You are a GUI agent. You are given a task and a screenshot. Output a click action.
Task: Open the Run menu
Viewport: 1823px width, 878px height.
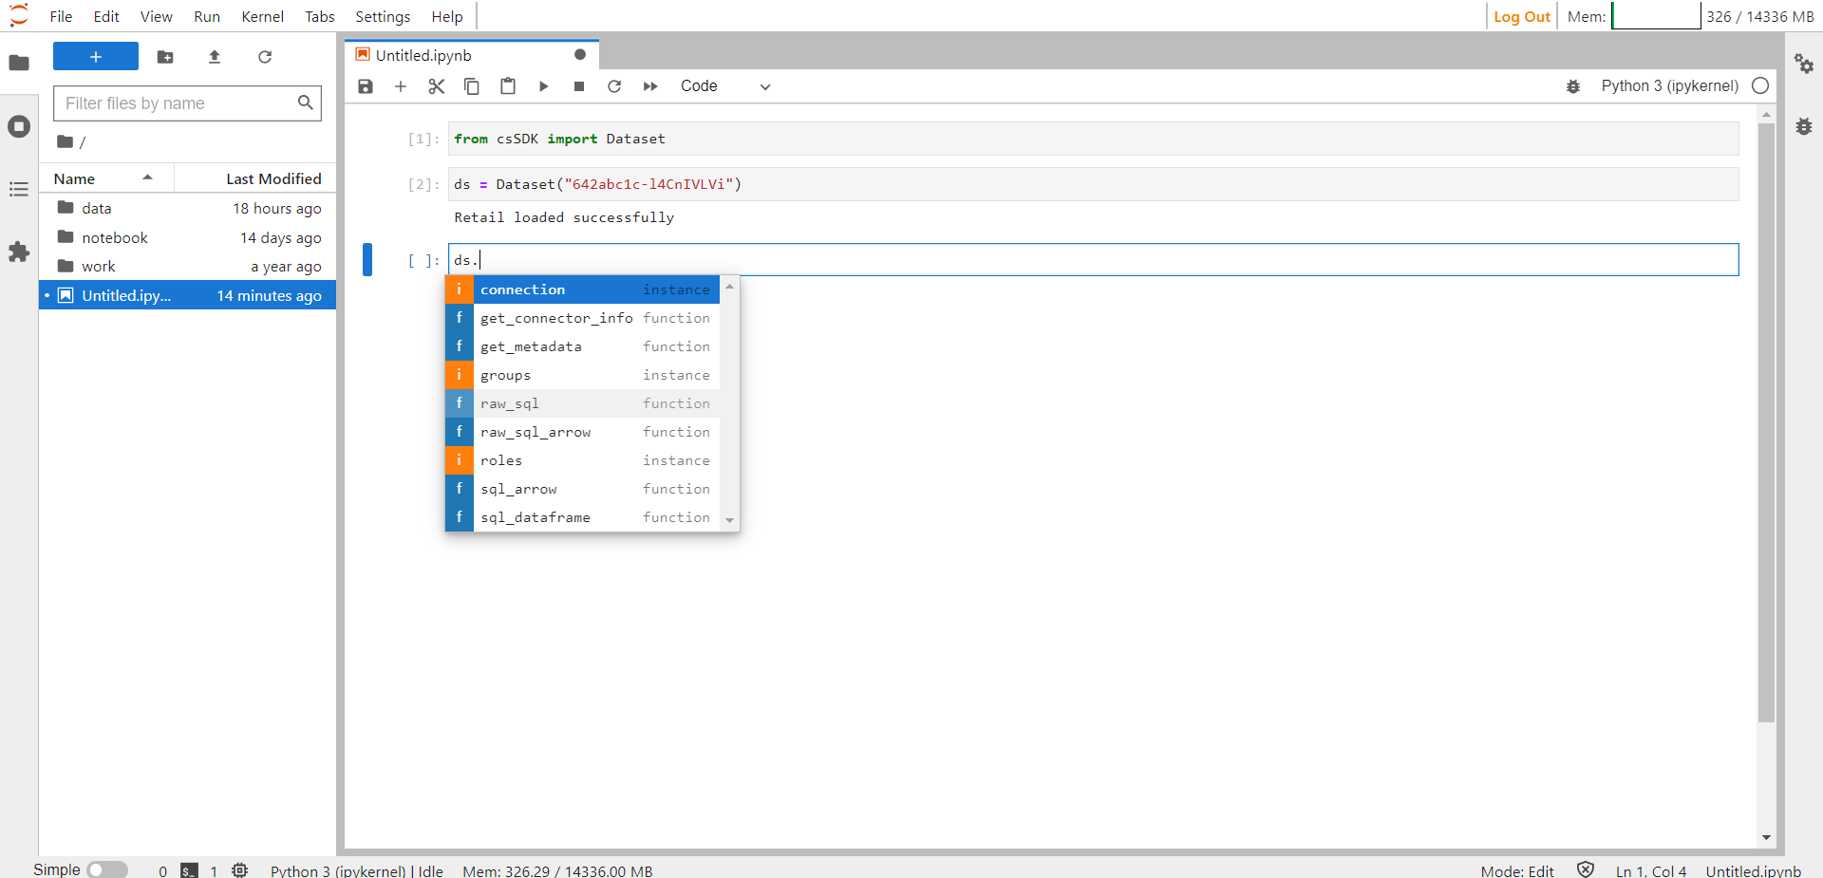pyautogui.click(x=207, y=16)
